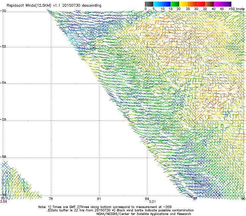Click latitude label '-28' on the left axis
The height and width of the screenshot is (216, 246).
point(3,157)
